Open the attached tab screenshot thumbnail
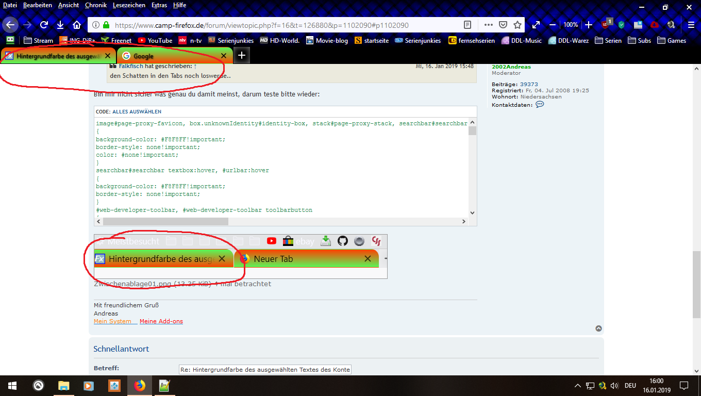This screenshot has height=396, width=701. [241, 257]
